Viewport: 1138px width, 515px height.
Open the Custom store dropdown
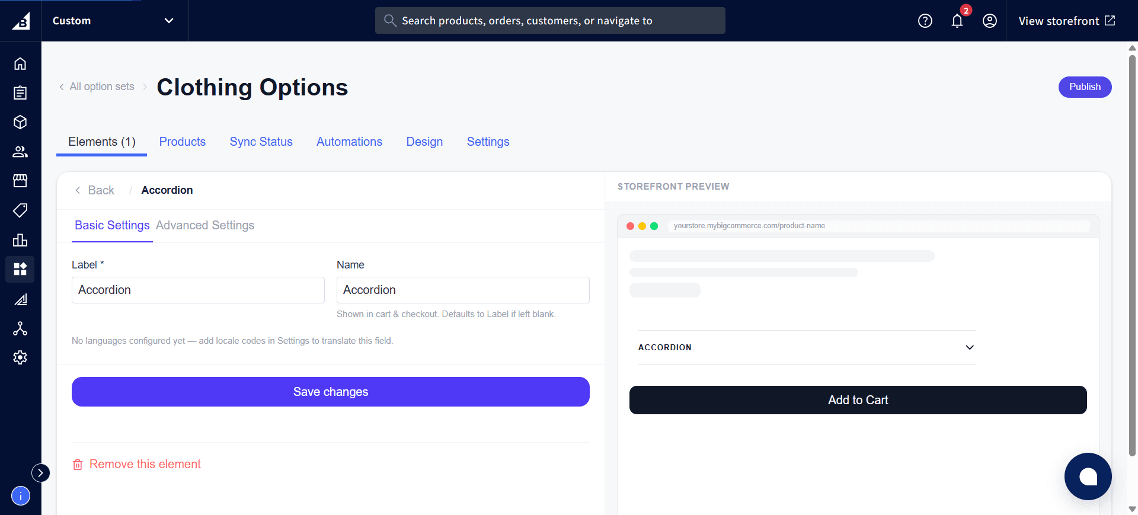(114, 21)
